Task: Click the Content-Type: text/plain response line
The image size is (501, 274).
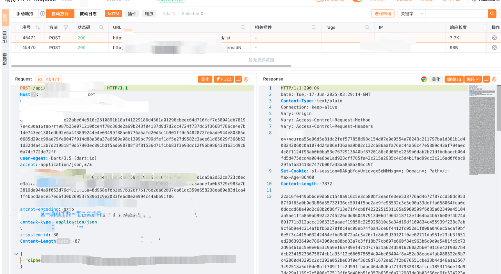Action: pos(312,101)
